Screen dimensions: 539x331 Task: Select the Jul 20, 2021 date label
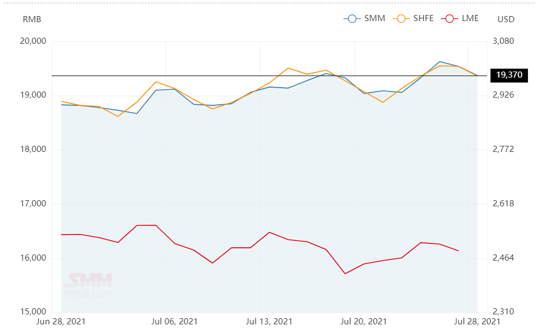coord(363,321)
